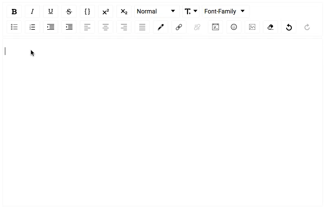Screen dimensions: 324x207
Task: Align text to the right
Action: coord(124,27)
